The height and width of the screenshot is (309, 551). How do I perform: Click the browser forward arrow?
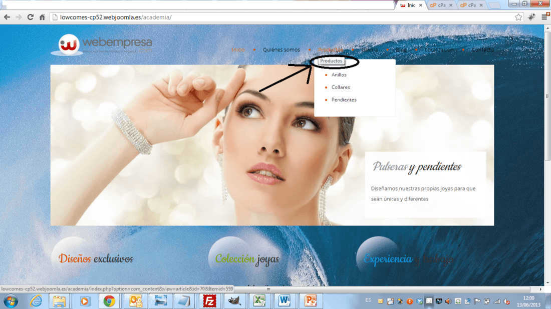pos(19,17)
